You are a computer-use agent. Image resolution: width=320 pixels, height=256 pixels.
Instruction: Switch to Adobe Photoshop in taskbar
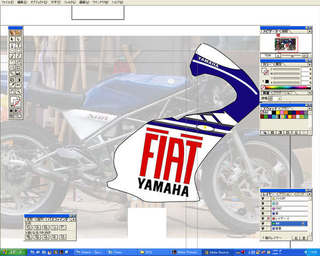pyautogui.click(x=186, y=252)
